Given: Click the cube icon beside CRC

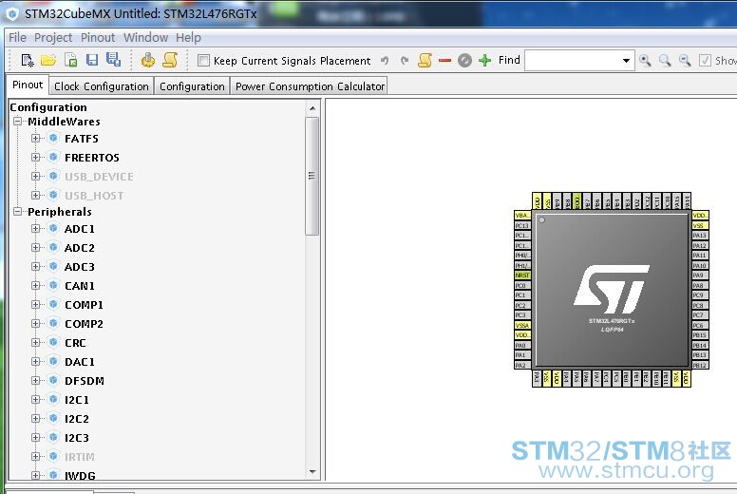Looking at the screenshot, I should (53, 342).
